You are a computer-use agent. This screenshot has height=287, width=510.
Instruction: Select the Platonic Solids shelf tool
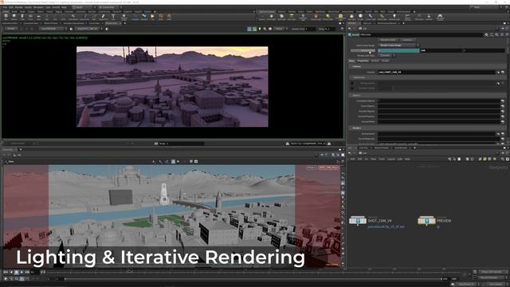124,17
